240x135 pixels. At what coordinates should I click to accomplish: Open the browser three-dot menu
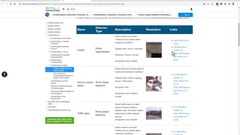(x=237, y=4)
